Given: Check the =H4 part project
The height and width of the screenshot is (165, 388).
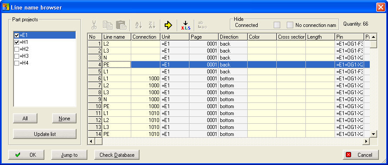Looking at the screenshot, I should 17,63.
